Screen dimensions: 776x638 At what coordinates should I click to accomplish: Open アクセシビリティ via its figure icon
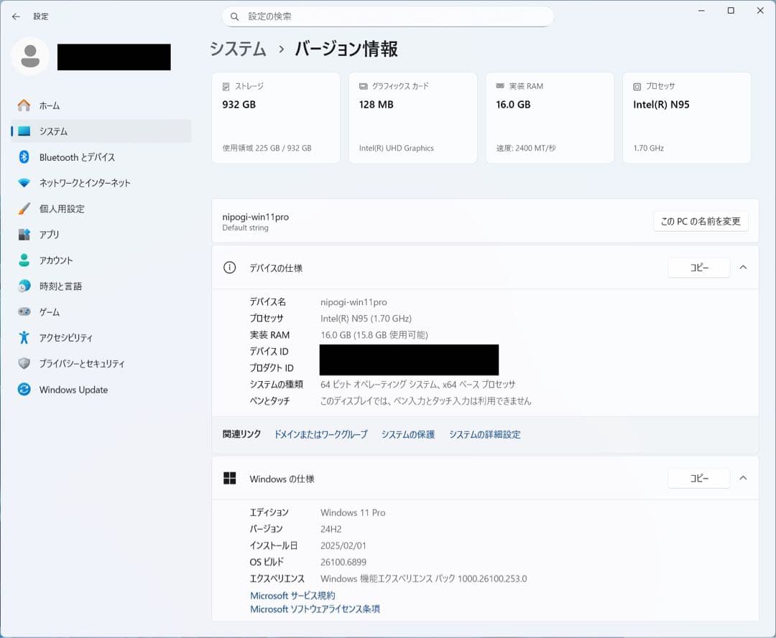click(24, 337)
